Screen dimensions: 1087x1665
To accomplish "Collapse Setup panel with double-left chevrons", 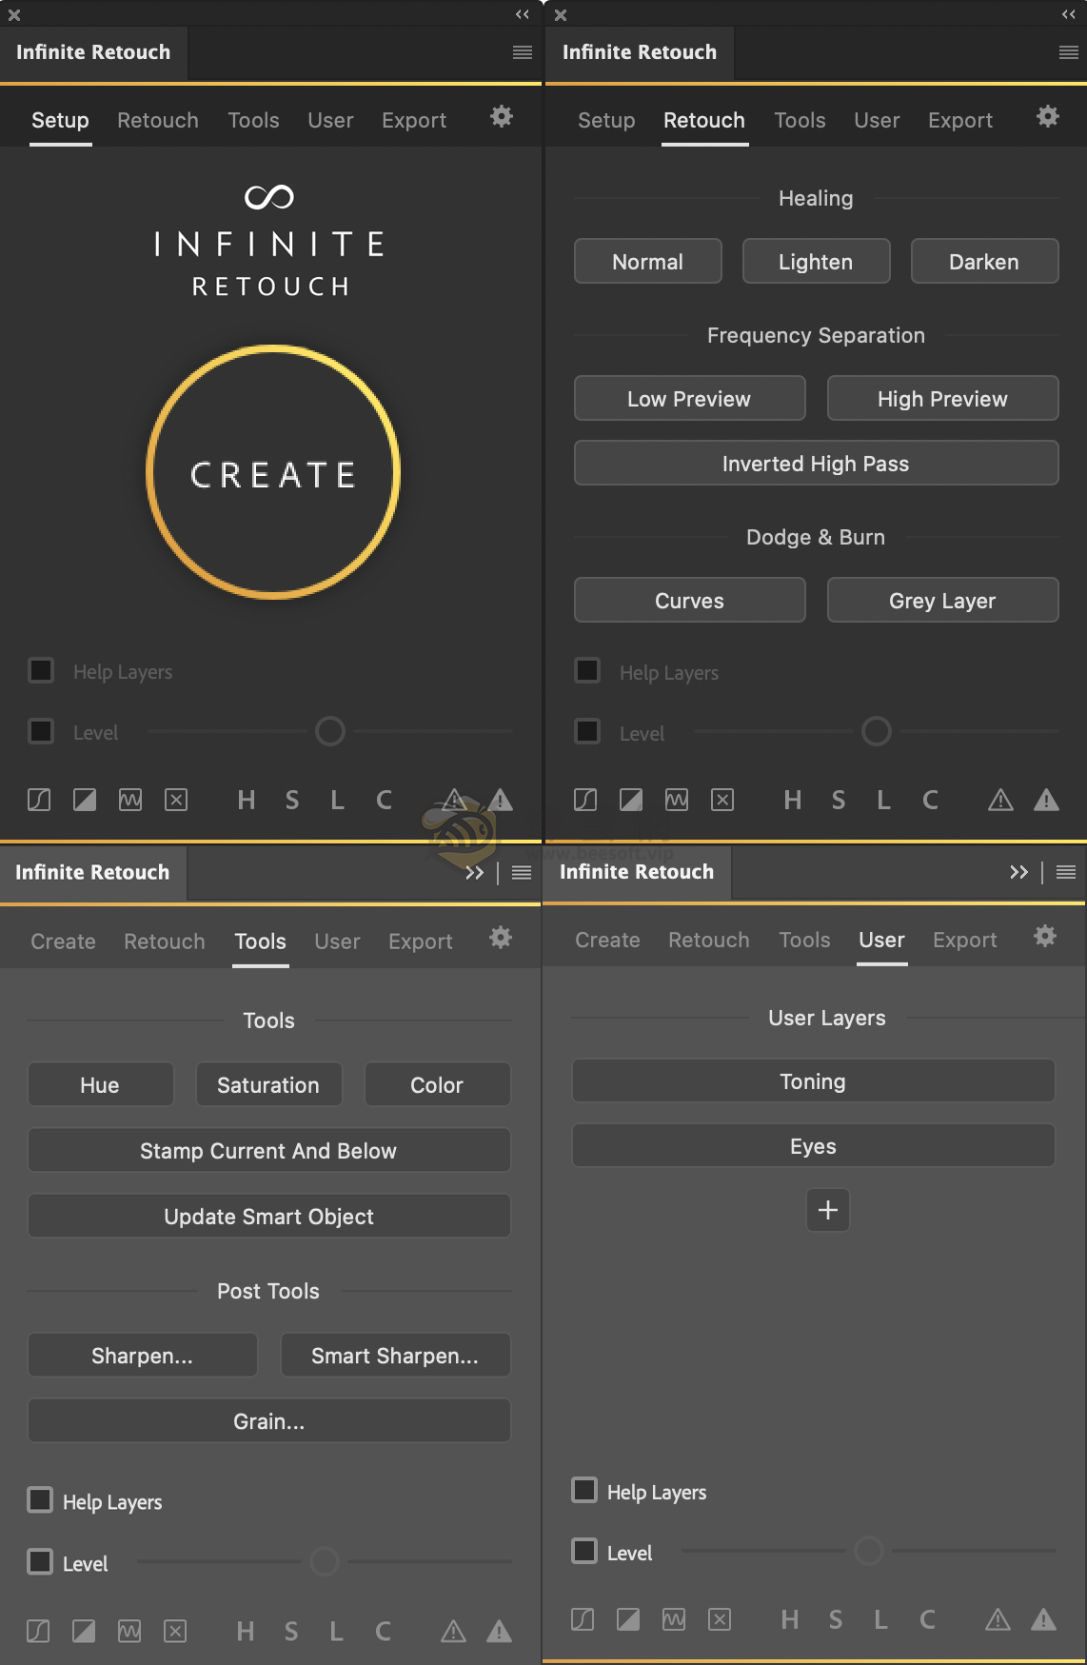I will [523, 14].
